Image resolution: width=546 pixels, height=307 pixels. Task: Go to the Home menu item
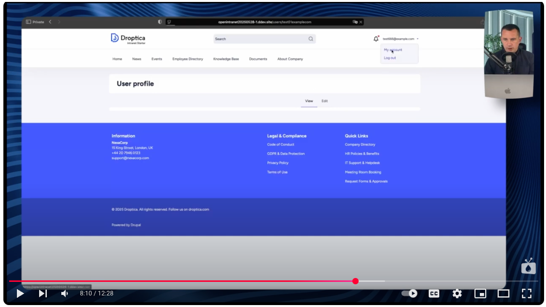click(117, 59)
